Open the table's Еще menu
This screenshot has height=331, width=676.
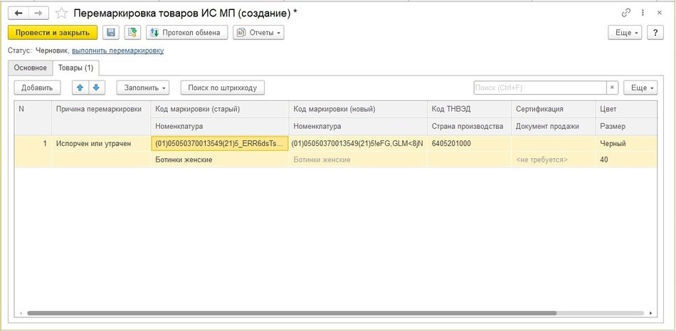pos(640,88)
